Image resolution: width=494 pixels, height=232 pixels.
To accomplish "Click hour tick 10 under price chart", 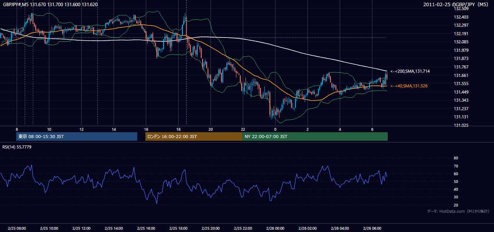I will point(49,129).
